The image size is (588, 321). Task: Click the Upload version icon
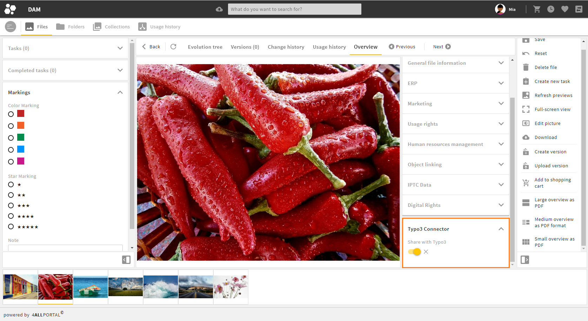pos(526,166)
